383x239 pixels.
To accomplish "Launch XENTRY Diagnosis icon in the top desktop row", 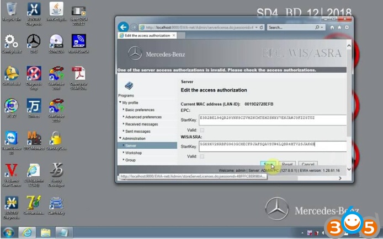I will [34, 14].
